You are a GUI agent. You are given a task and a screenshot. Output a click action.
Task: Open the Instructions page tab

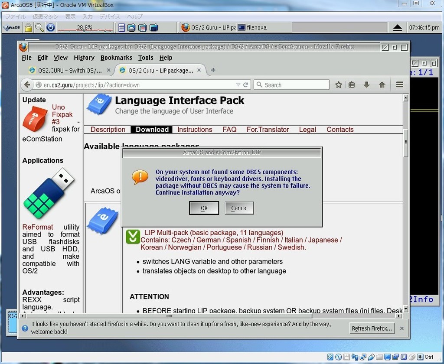click(195, 130)
